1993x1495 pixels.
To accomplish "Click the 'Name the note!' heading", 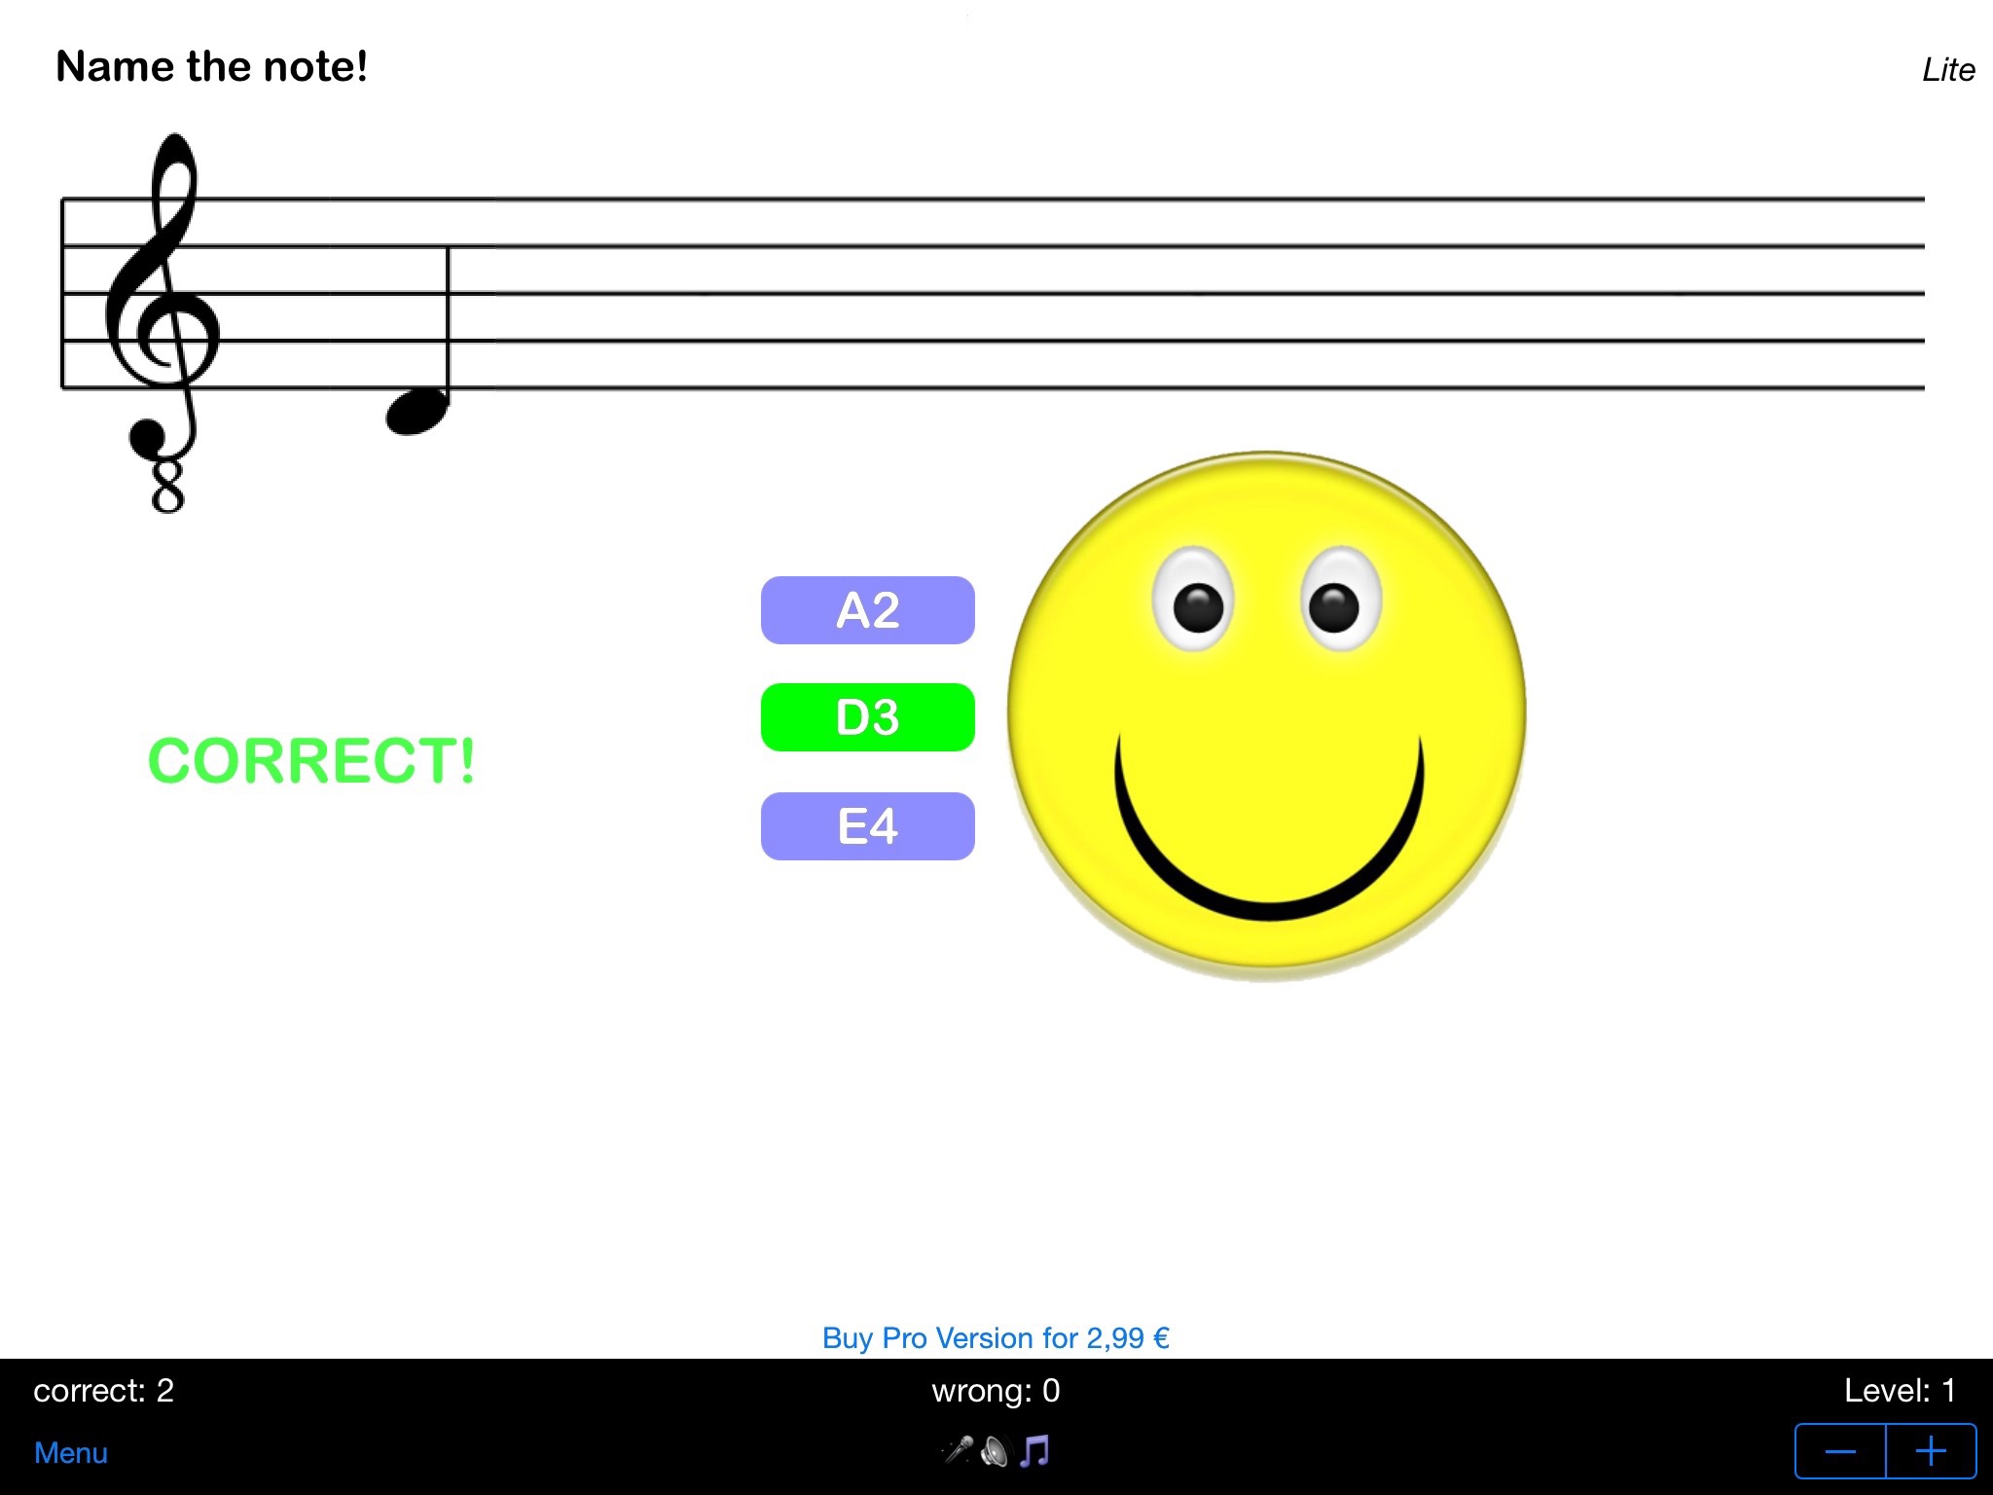I will pos(212,67).
